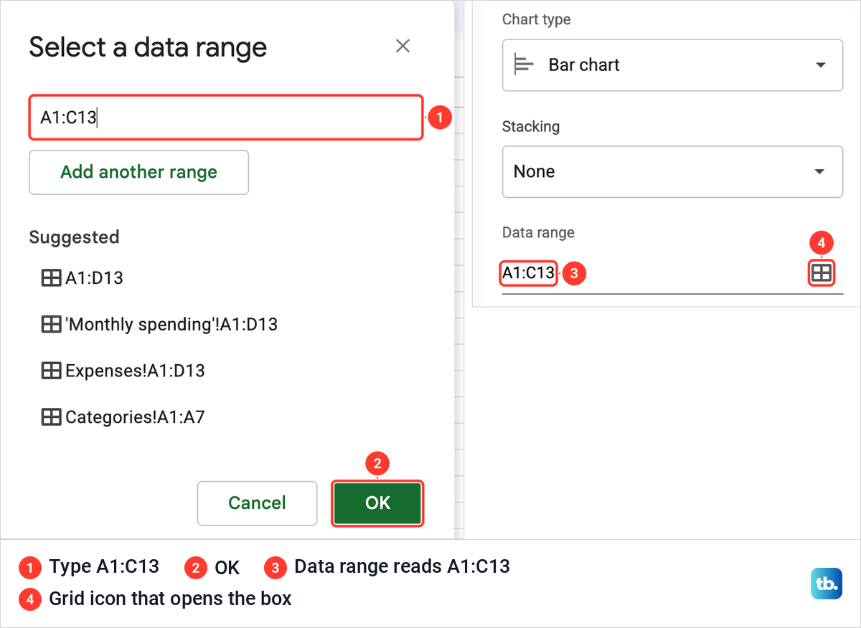Click the bar chart icon in Chart type
This screenshot has width=861, height=628.
click(524, 65)
